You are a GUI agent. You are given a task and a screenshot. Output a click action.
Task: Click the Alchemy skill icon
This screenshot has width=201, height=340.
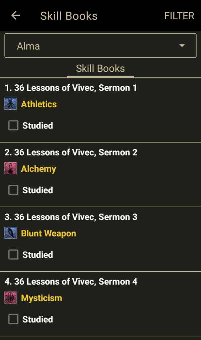10,169
